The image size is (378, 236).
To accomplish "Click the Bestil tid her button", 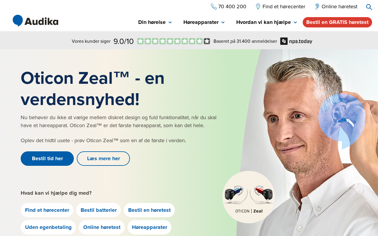I will tap(47, 158).
